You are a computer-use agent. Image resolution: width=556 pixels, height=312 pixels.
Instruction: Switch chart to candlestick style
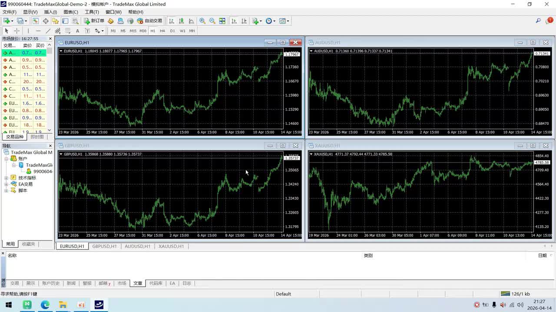pos(182,21)
